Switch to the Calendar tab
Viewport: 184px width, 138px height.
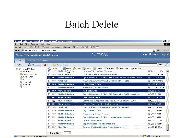(x=31, y=60)
